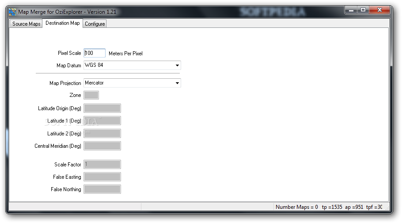
Task: Close the Map Merge window
Action: pyautogui.click(x=380, y=10)
